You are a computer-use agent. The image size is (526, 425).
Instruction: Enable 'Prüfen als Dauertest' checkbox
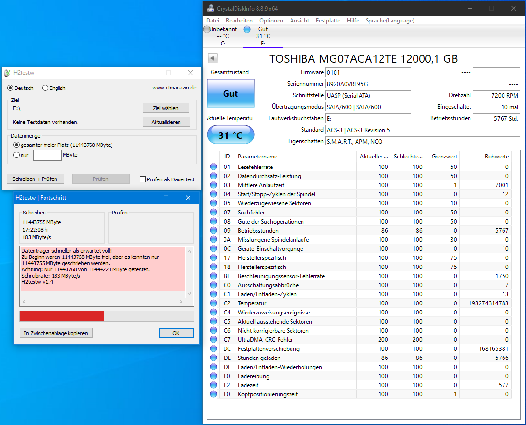[143, 179]
